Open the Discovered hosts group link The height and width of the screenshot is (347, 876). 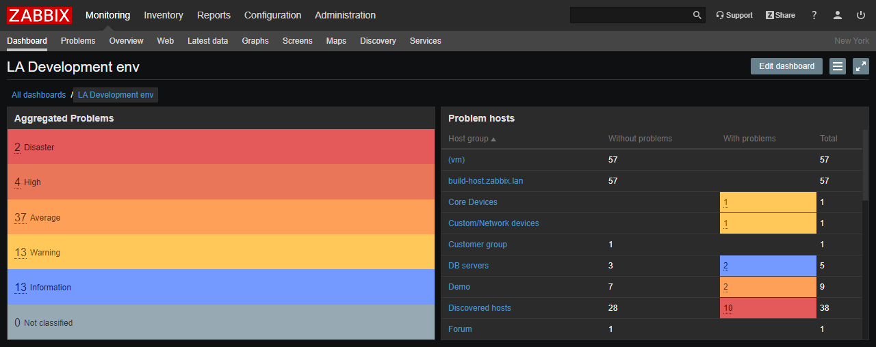pos(479,308)
